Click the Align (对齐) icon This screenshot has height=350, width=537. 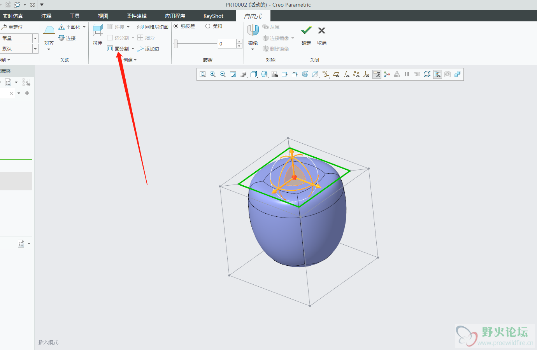point(49,30)
